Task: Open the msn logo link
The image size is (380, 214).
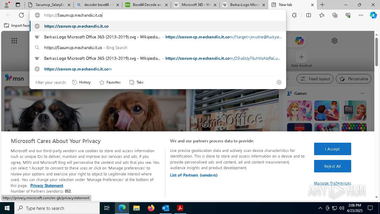Action: click(14, 78)
